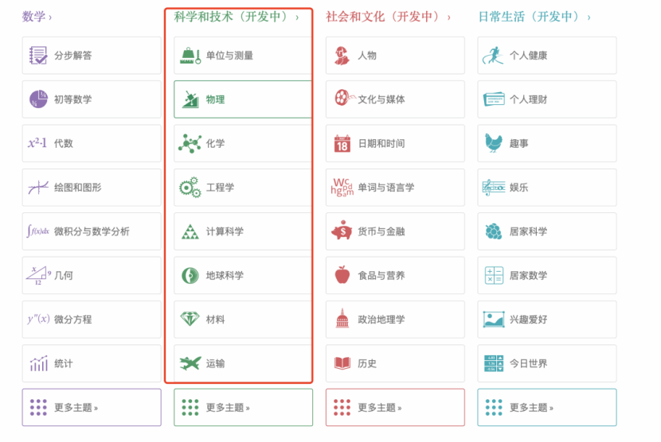Click the calendar dates icon

pos(342,143)
